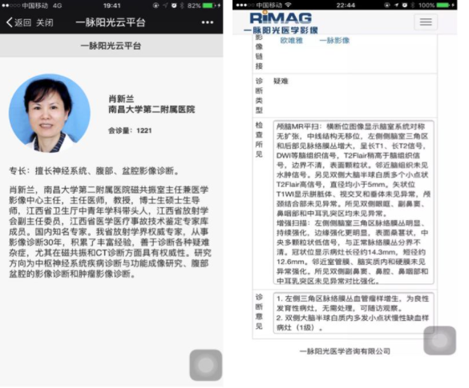Open the hamburger menu in RIMAG header
This screenshot has height=388, width=469.
point(426,22)
